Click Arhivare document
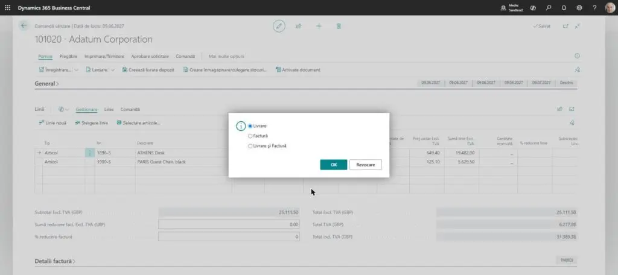The height and width of the screenshot is (275, 618). (298, 70)
